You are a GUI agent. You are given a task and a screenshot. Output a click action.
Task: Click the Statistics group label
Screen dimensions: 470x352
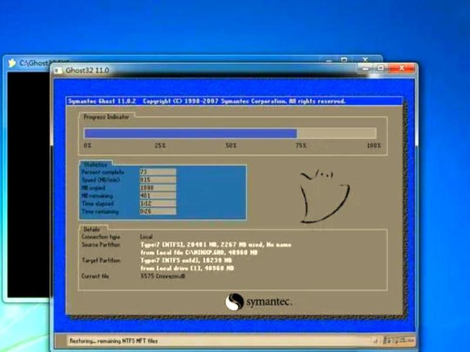coord(95,165)
